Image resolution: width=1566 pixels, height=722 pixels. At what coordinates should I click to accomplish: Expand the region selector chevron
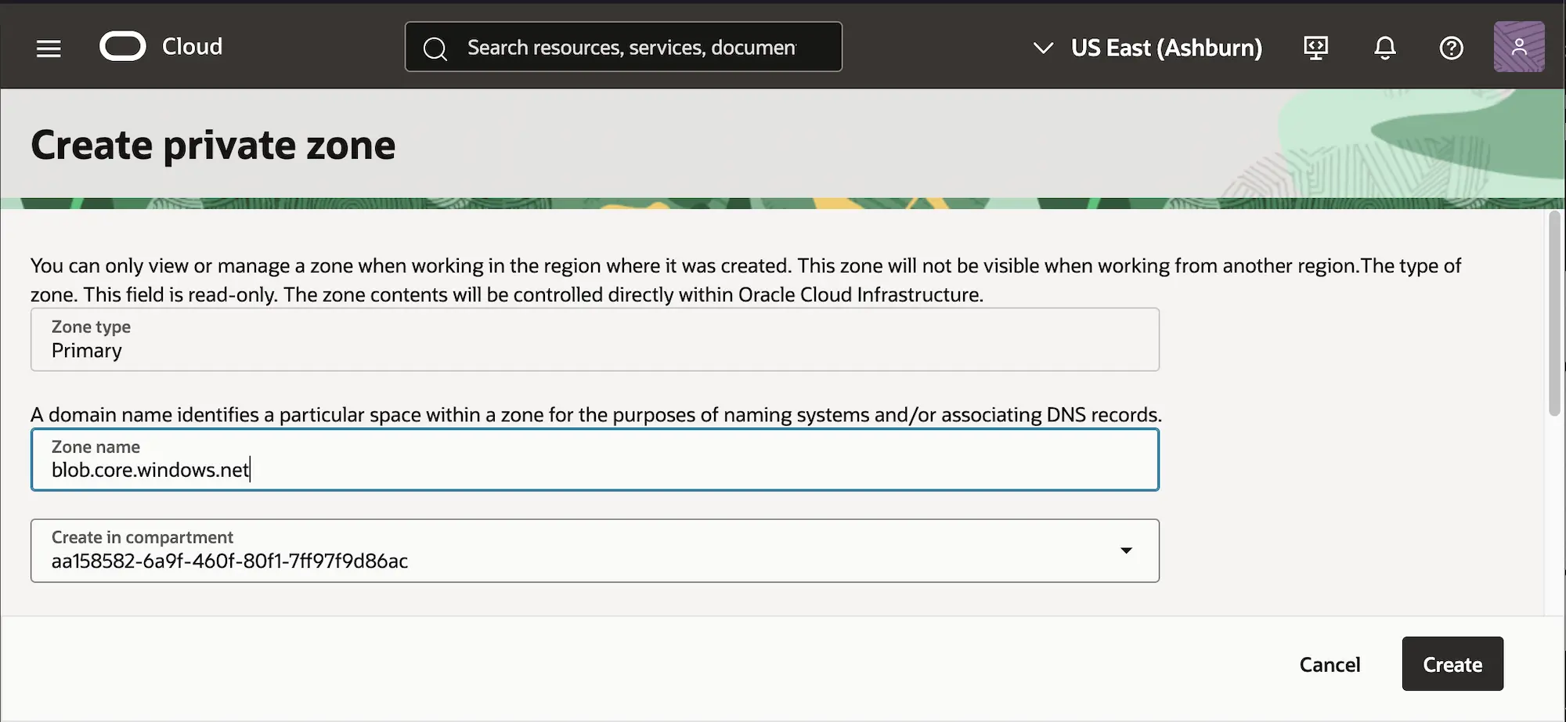(x=1042, y=48)
